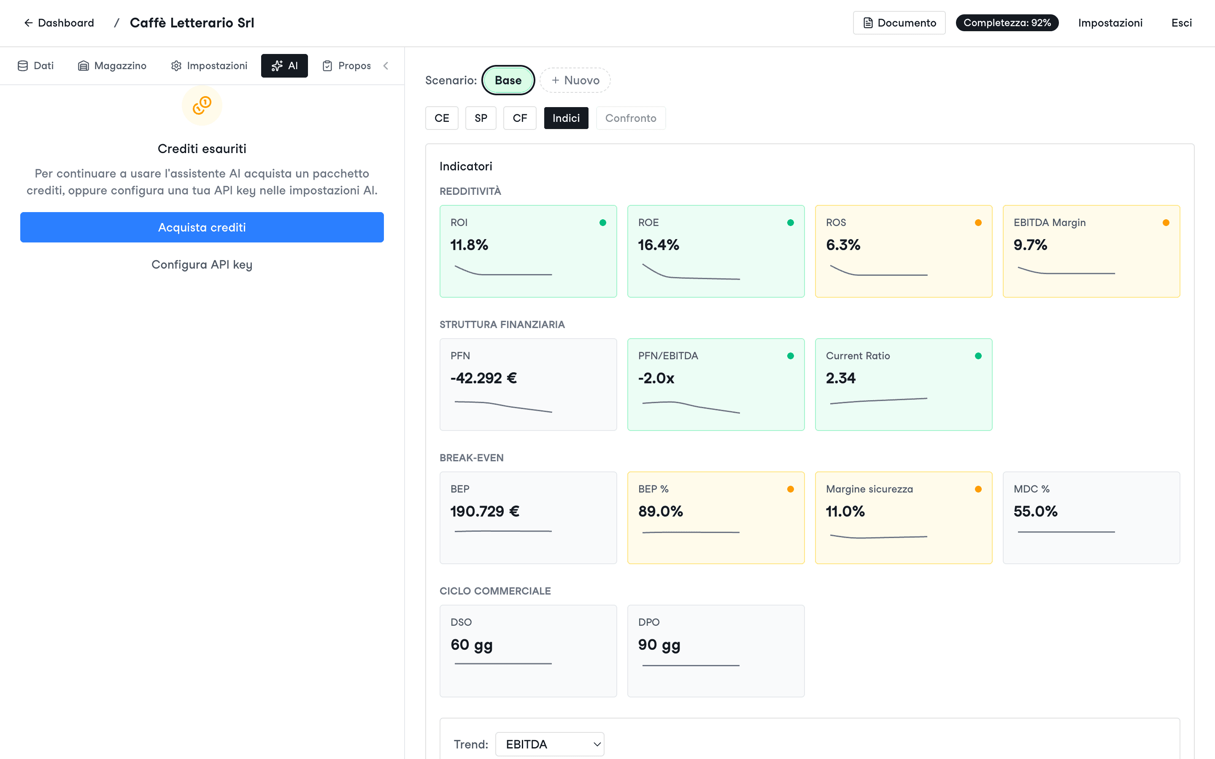The width and height of the screenshot is (1215, 759).
Task: Click the credits coin icon
Action: coord(202,105)
